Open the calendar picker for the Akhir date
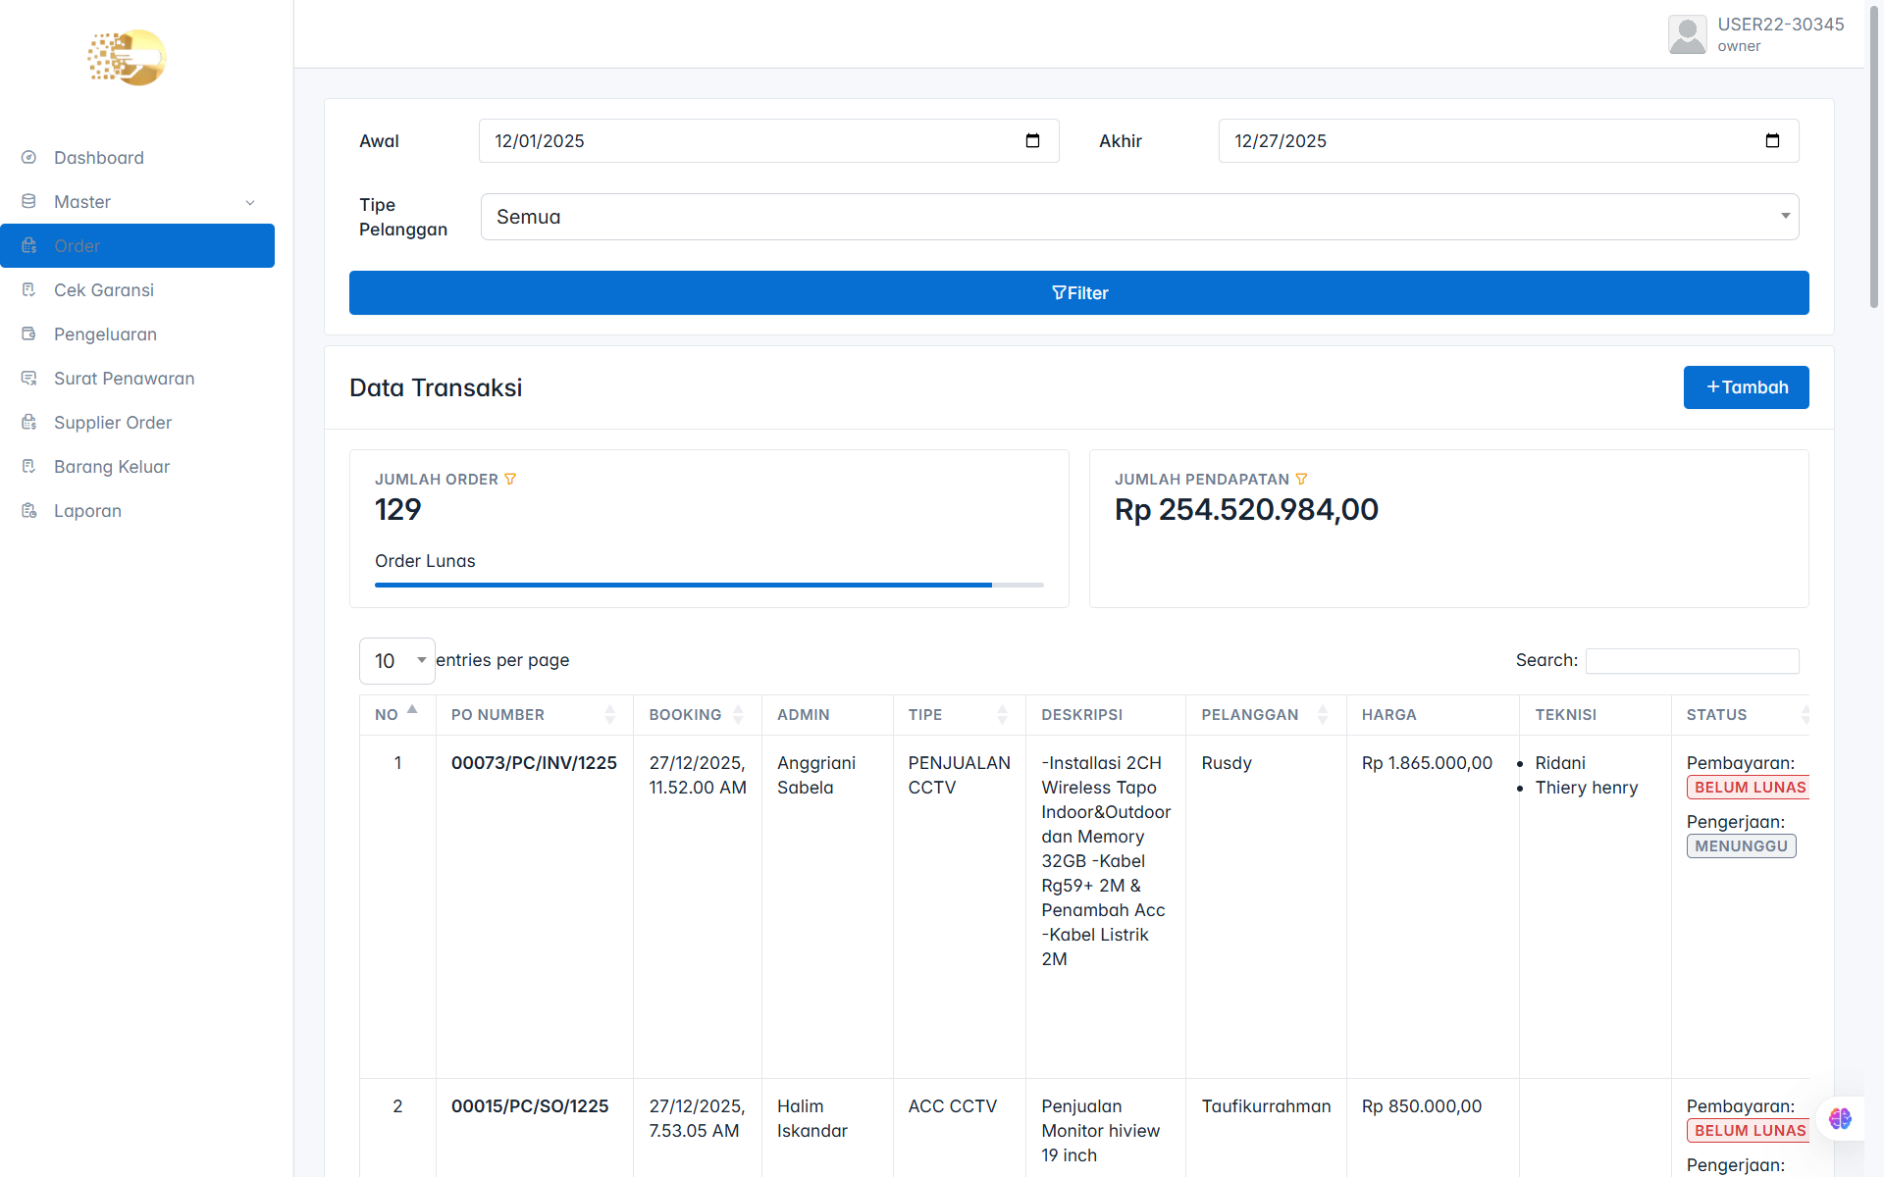 point(1772,140)
